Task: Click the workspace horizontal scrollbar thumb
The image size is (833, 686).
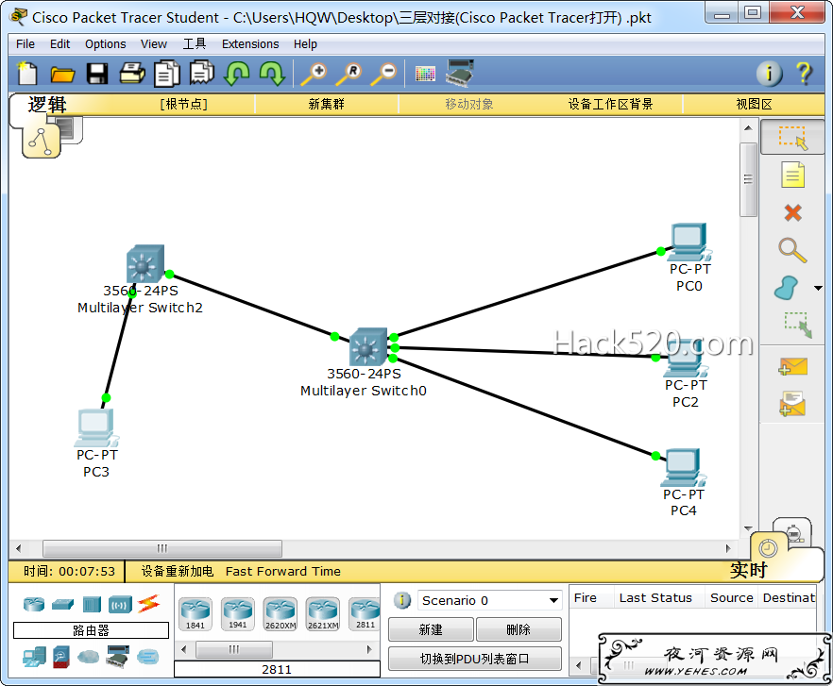Action: [162, 548]
